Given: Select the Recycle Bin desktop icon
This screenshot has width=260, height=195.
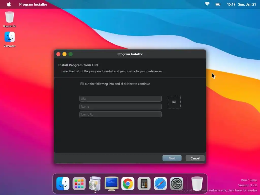Looking at the screenshot, I should pos(10,19).
